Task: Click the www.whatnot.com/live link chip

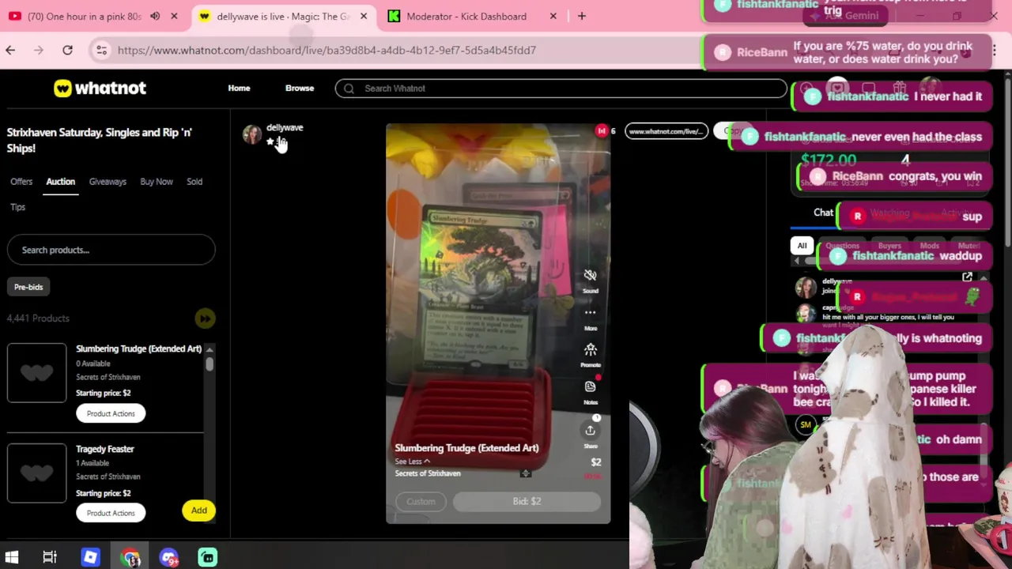Action: click(666, 131)
